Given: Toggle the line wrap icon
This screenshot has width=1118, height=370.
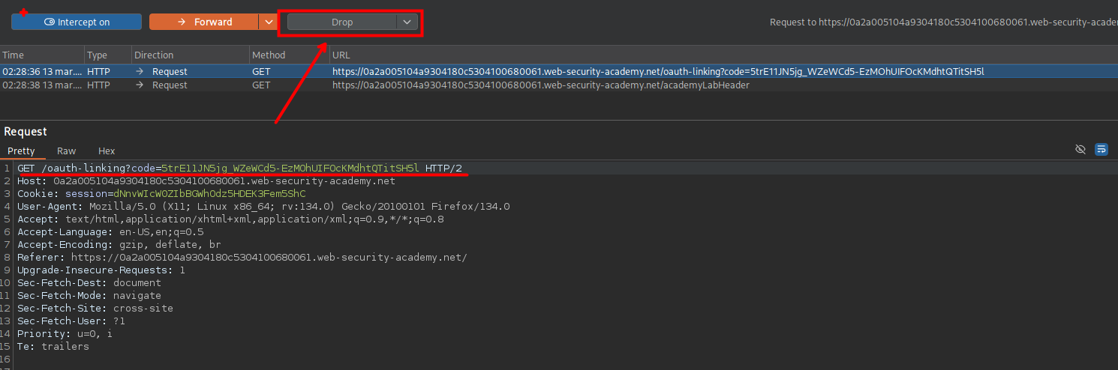Looking at the screenshot, I should pos(1101,149).
